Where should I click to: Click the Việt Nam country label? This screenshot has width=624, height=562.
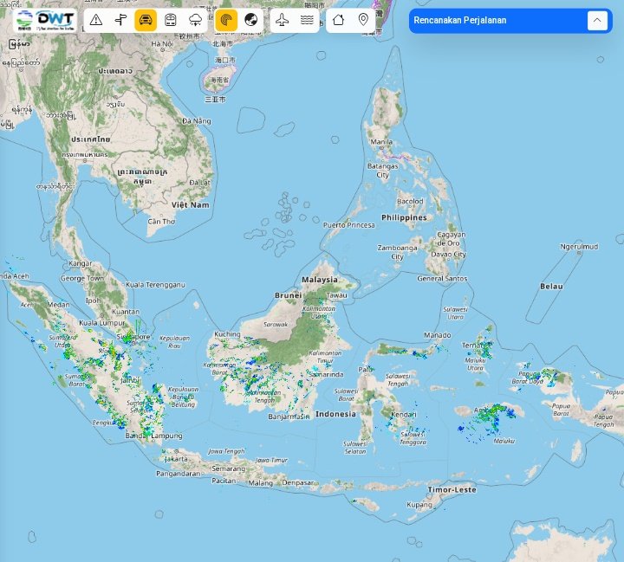[x=190, y=205]
